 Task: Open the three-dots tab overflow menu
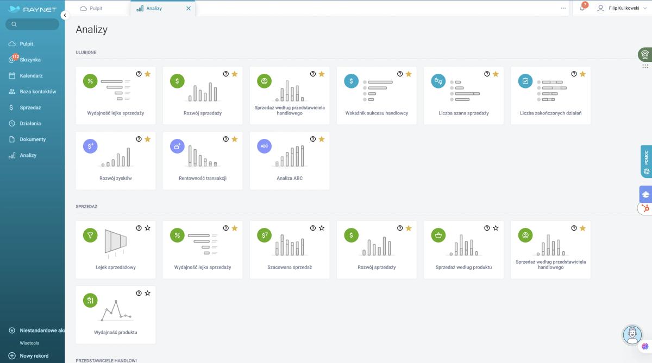coord(563,8)
